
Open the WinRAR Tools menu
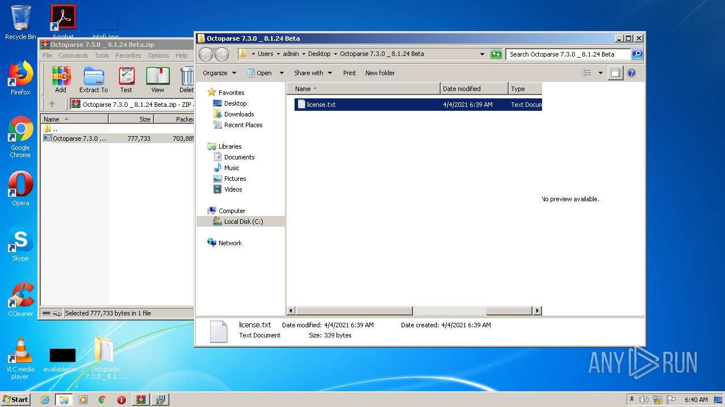point(102,55)
